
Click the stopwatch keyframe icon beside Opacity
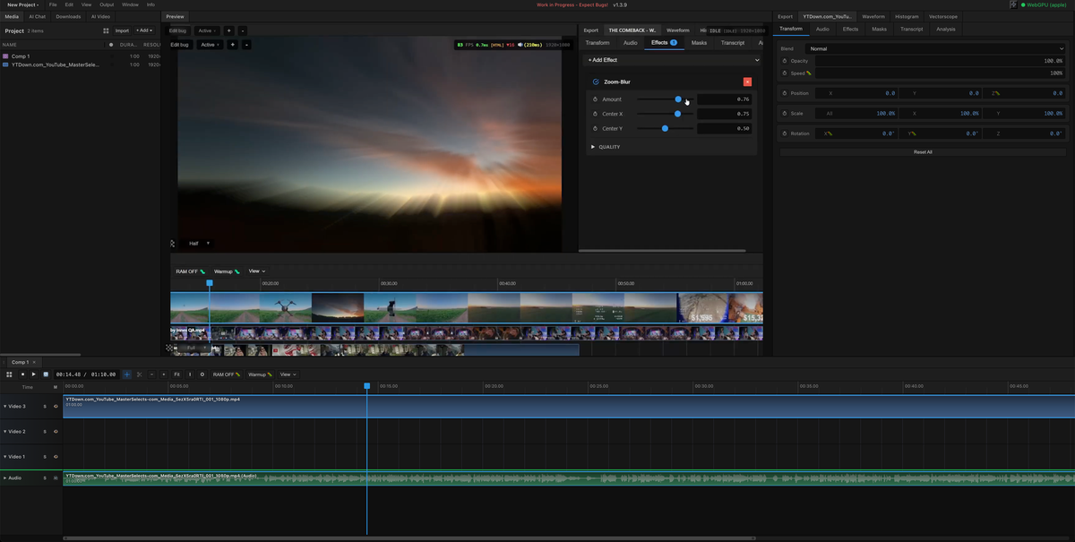coord(785,61)
